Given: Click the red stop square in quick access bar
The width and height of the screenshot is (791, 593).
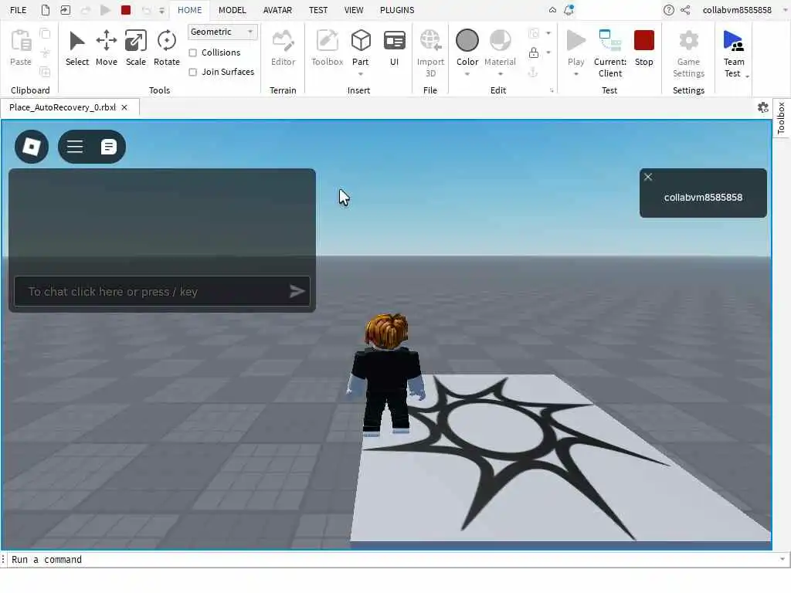Looking at the screenshot, I should (126, 10).
